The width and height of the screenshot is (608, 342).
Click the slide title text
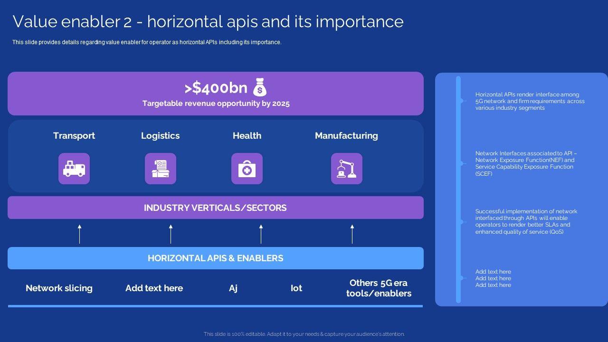[x=208, y=22]
